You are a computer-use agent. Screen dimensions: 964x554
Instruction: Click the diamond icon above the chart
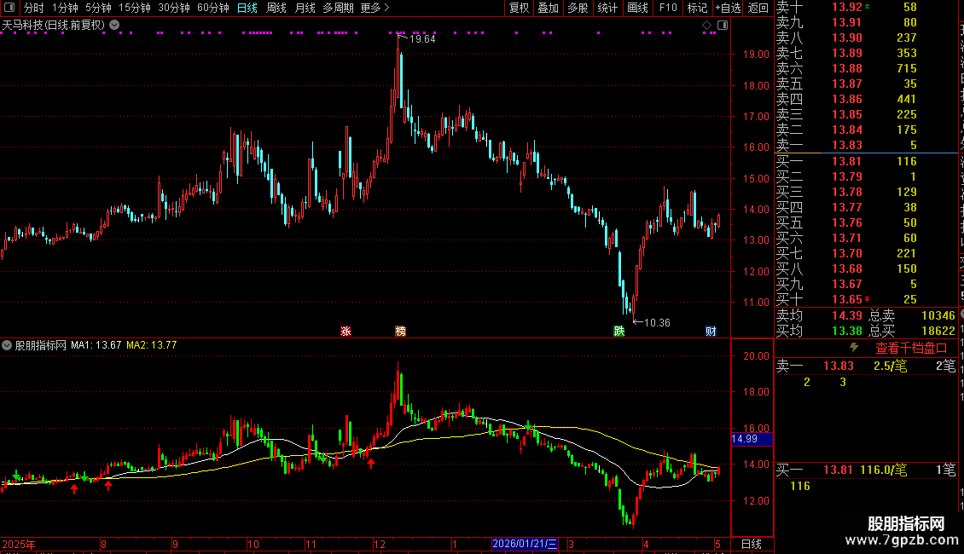click(706, 26)
